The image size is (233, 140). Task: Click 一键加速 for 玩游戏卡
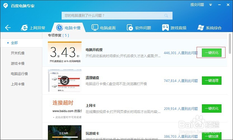click(212, 136)
